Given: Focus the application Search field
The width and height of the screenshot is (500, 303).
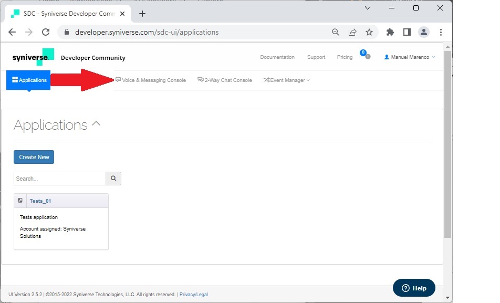Looking at the screenshot, I should (x=60, y=179).
